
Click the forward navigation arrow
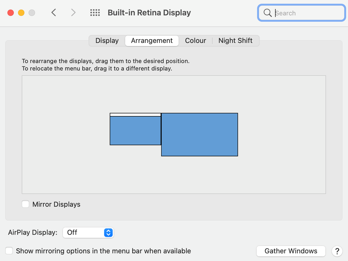73,12
